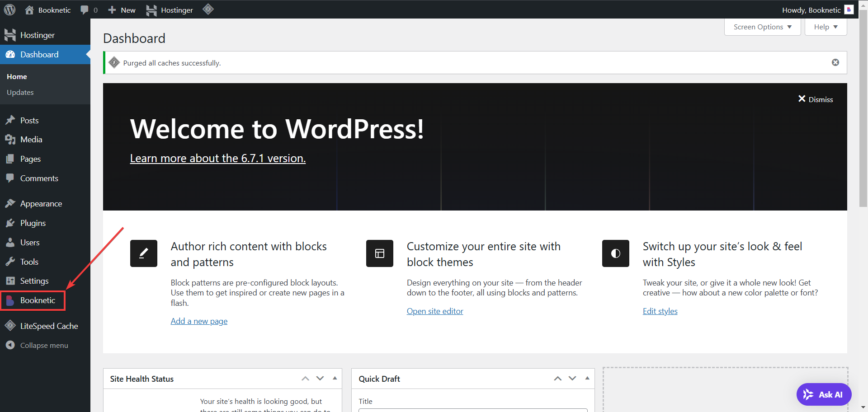This screenshot has width=868, height=412.
Task: Click the Collapse menu arrow icon
Action: pyautogui.click(x=10, y=345)
